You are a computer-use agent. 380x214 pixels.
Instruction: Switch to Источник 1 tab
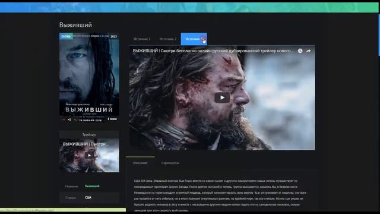coord(142,39)
